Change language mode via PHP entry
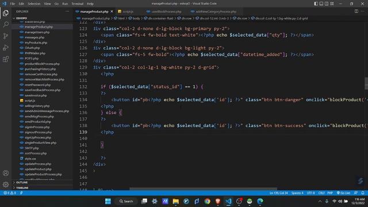 click(x=330, y=193)
